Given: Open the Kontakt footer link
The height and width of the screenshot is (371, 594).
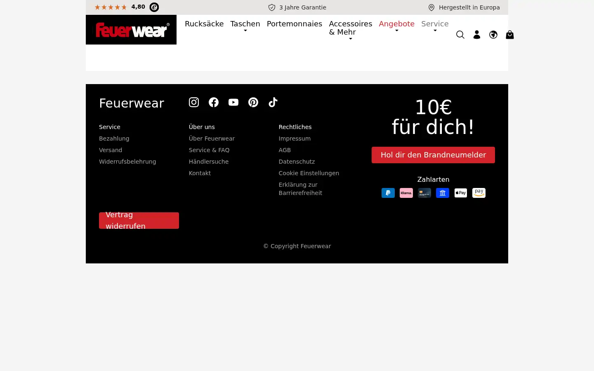Looking at the screenshot, I should coord(200,173).
